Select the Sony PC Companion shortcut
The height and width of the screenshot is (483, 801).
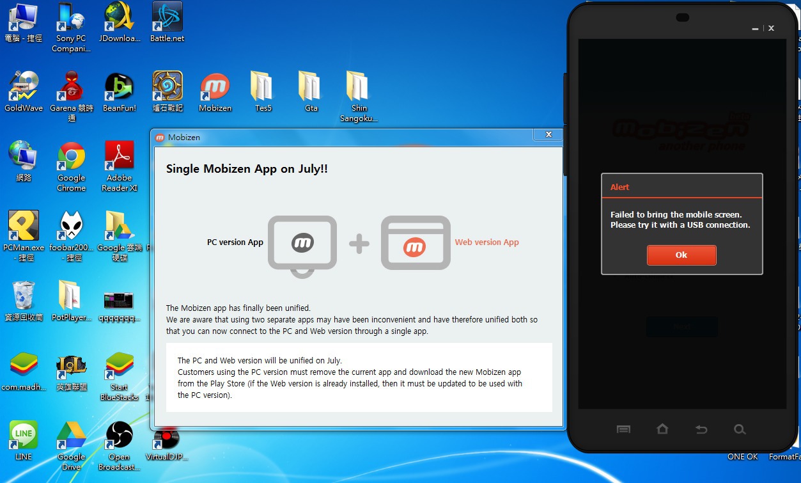71,28
